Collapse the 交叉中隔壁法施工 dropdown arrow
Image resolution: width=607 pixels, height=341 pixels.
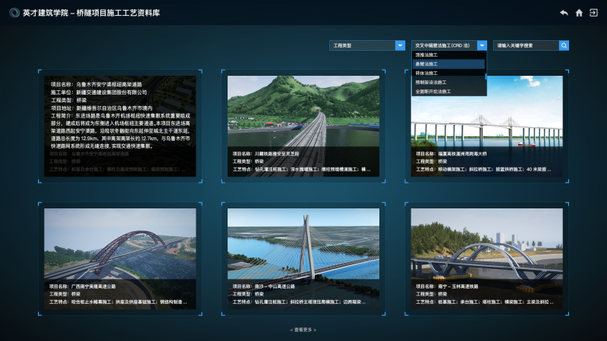pos(482,45)
